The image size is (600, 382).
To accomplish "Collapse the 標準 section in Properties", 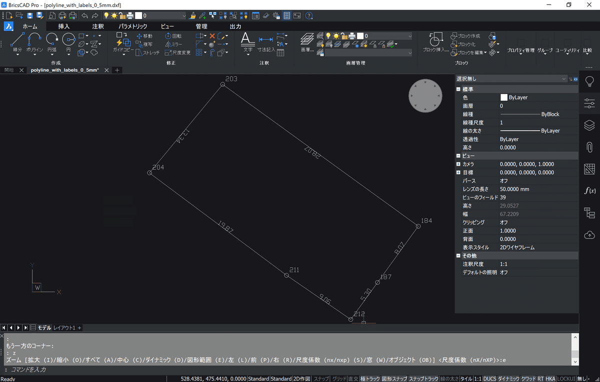I will click(x=458, y=89).
